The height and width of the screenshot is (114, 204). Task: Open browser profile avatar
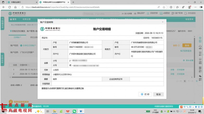(x=190, y=7)
